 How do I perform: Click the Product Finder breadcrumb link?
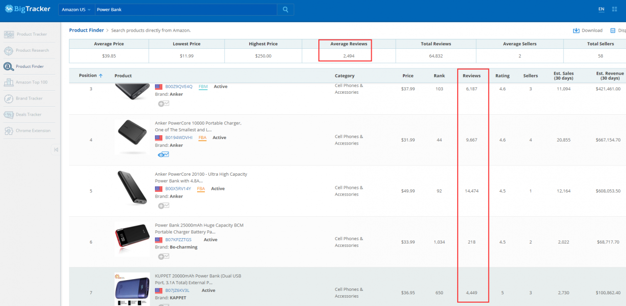pos(86,30)
